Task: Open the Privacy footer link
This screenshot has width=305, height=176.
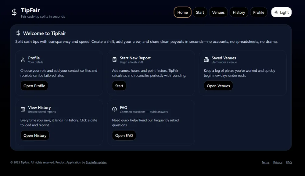Action: pos(278,162)
